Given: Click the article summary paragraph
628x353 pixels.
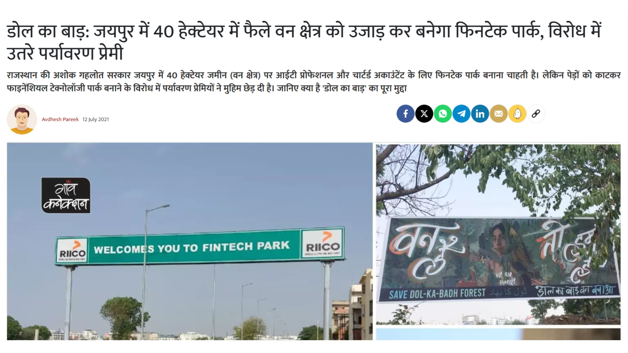Looking at the screenshot, I should coord(314,82).
